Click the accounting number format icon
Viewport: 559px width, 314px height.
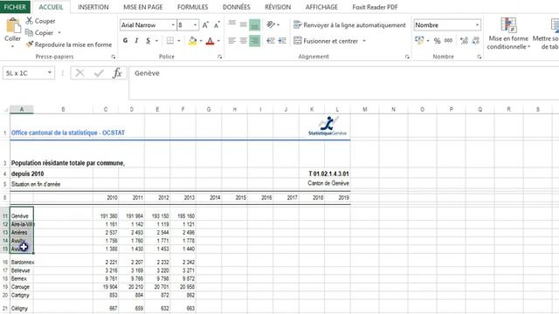pos(419,41)
